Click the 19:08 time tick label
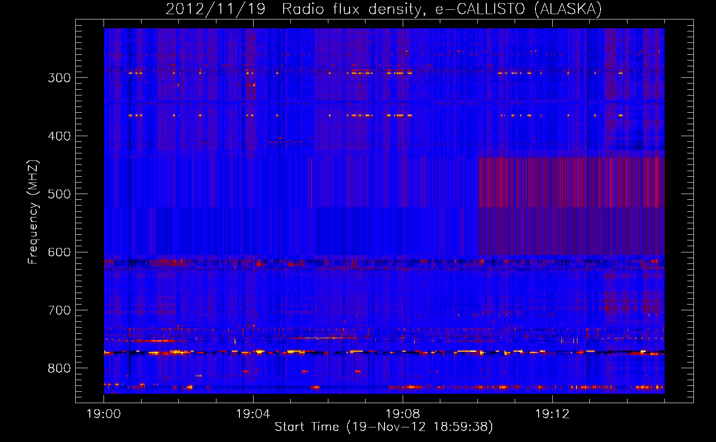Screen dimensions: 716x442 (x=403, y=414)
